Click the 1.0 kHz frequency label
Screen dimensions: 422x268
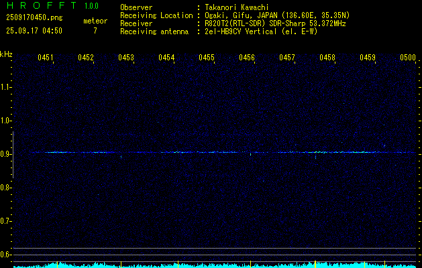point(5,121)
